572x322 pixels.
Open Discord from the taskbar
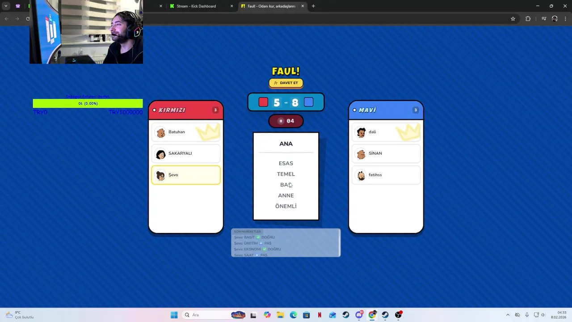(359, 315)
